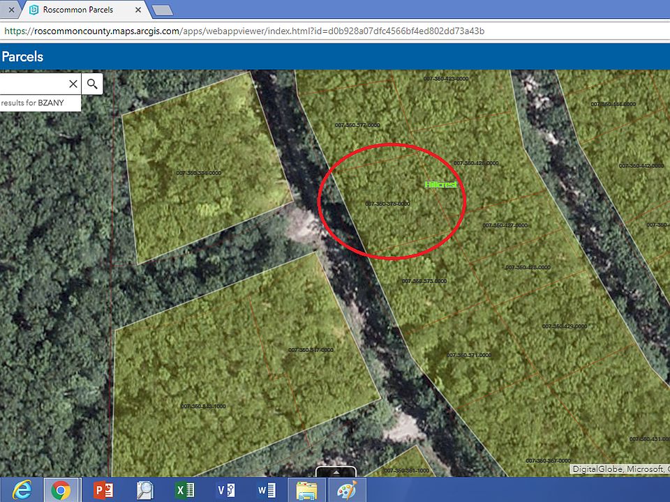The height and width of the screenshot is (502, 670).
Task: Open Word from the taskbar
Action: point(267,490)
